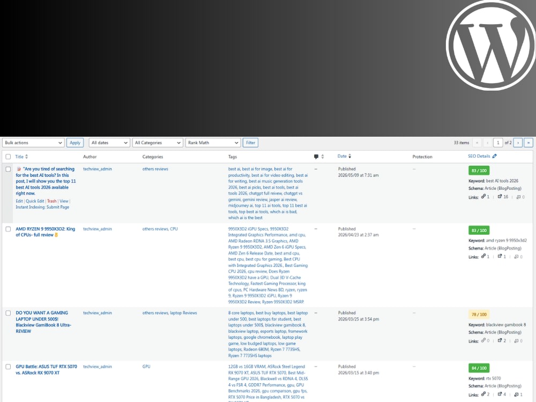This screenshot has height=402, width=536.
Task: Click the sort arrows beside the comments icon
Action: coord(322,157)
